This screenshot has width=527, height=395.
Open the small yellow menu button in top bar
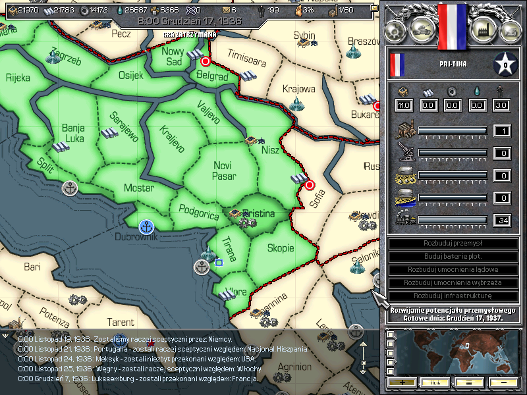point(374,8)
